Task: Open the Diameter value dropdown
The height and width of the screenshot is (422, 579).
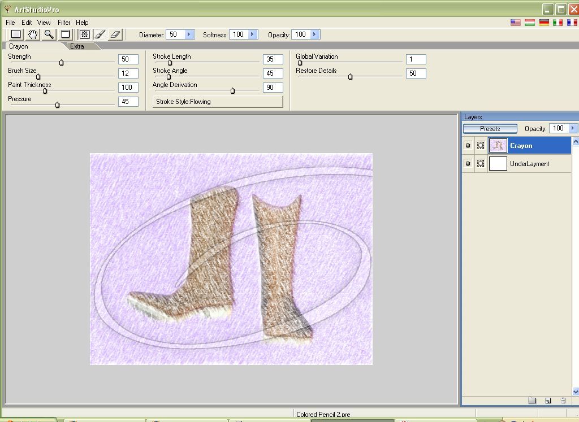Action: (189, 34)
